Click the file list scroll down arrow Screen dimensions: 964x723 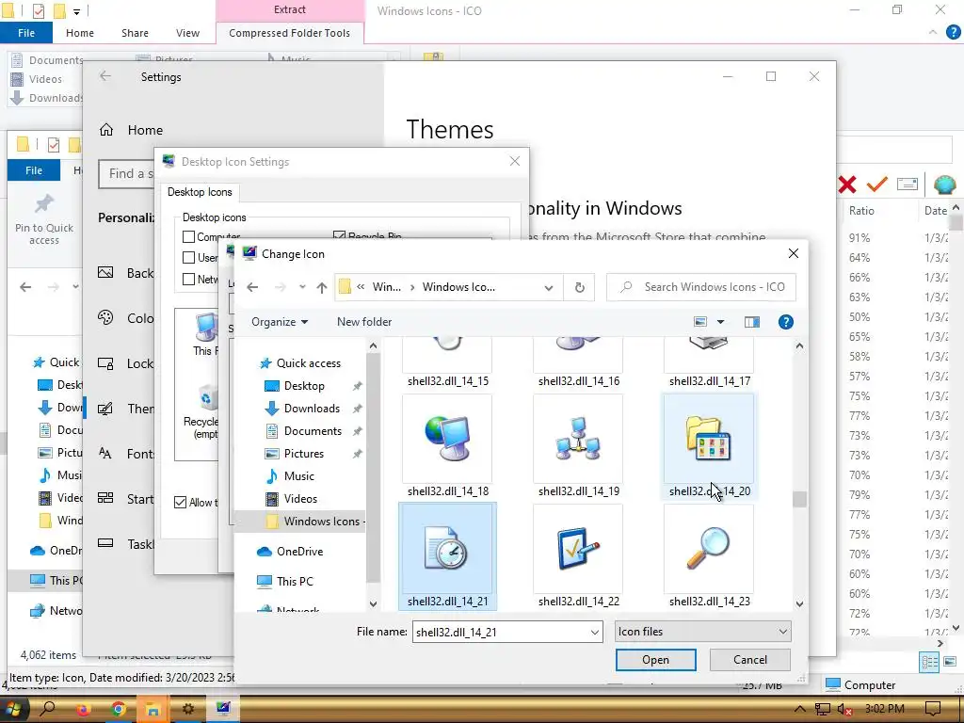pyautogui.click(x=799, y=603)
